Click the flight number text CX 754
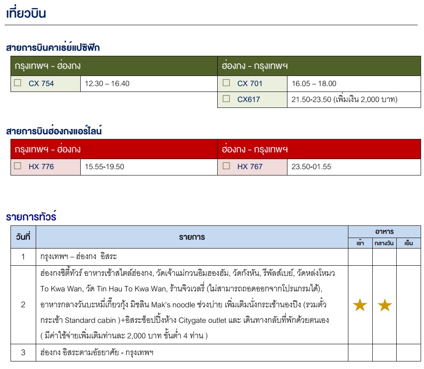Image resolution: width=424 pixels, height=369 pixels. pyautogui.click(x=41, y=84)
